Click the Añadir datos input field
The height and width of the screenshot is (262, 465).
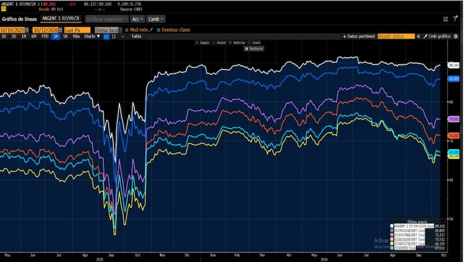396,37
